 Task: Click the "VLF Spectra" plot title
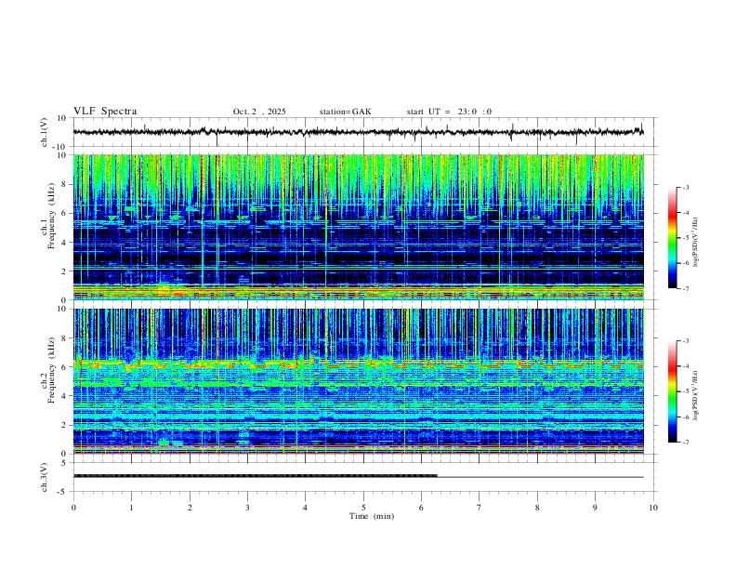(x=105, y=112)
